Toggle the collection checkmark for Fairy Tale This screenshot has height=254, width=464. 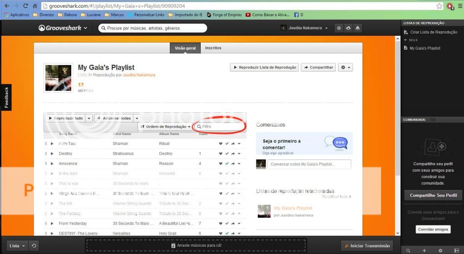pos(227,144)
